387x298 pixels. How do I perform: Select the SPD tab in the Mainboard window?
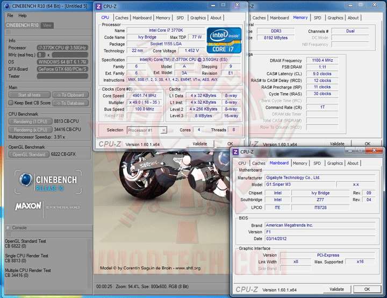(317, 163)
